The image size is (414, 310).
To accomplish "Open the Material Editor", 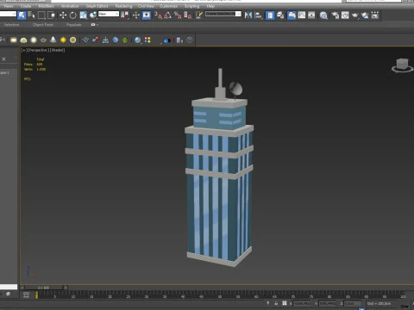I will point(323,15).
